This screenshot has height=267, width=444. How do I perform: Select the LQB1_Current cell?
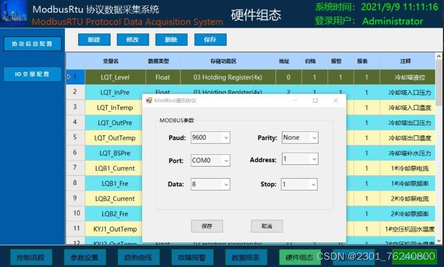pyautogui.click(x=114, y=168)
